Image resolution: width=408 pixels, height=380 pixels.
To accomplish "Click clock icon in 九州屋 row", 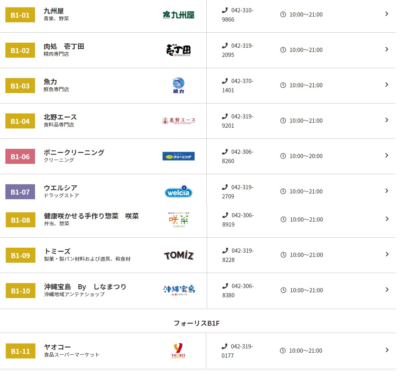I will click(x=283, y=15).
